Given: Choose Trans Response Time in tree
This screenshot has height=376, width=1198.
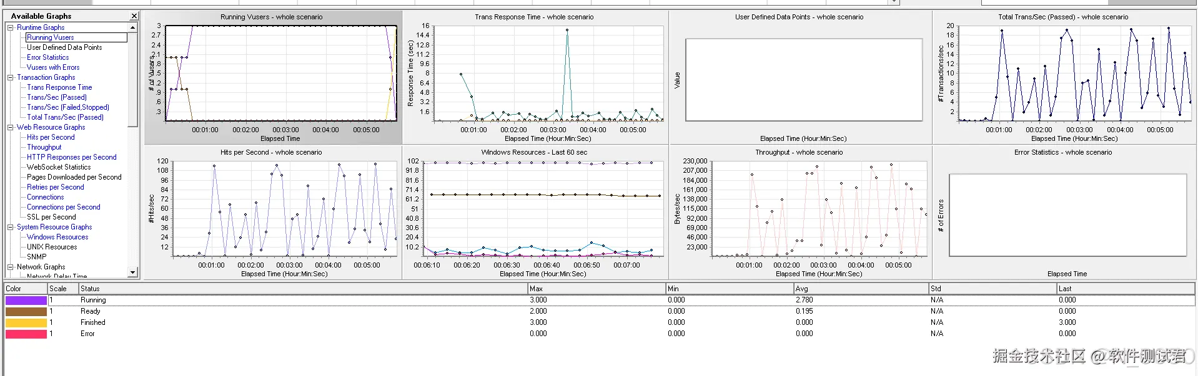Looking at the screenshot, I should pos(59,87).
